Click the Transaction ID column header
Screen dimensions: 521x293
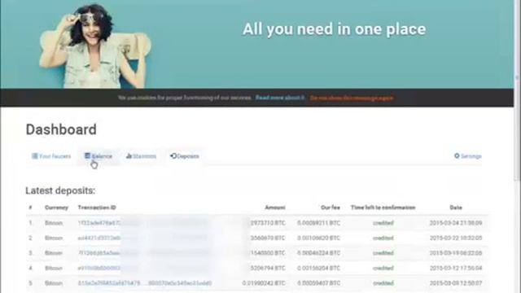97,208
